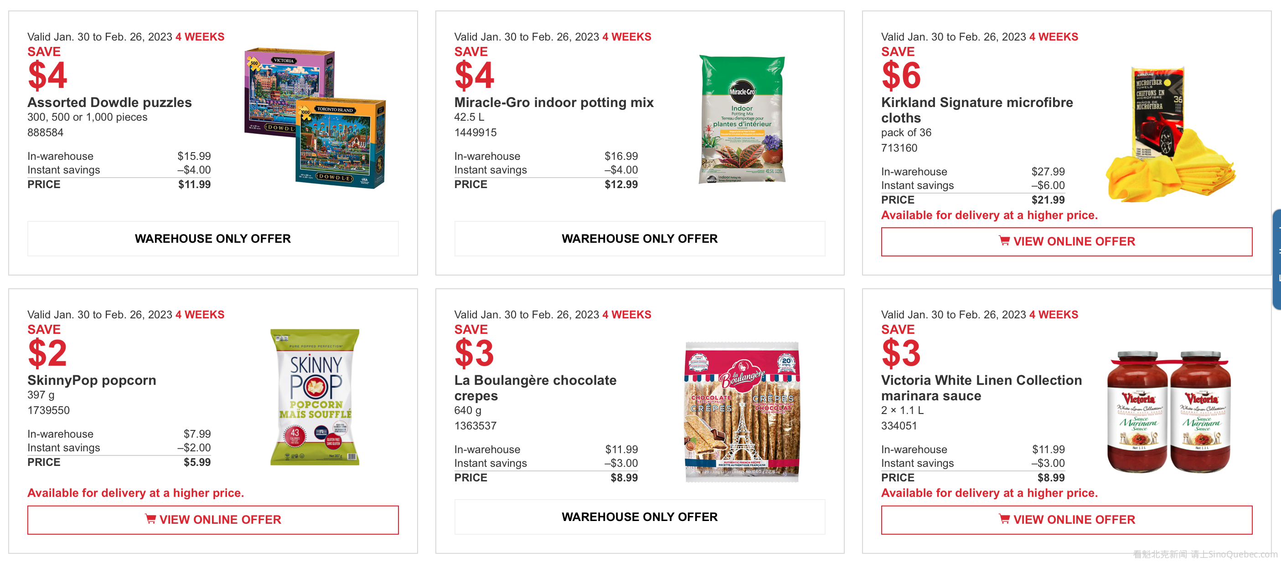The image size is (1281, 562).
Task: Click Victoria White Linen Collection marinara sauce title
Action: point(981,388)
